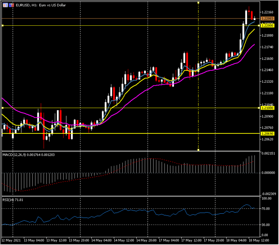Click the 1.20760 price scale value
This screenshot has height=245, width=279.
(267, 128)
